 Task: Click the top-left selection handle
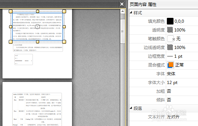(11, 11)
